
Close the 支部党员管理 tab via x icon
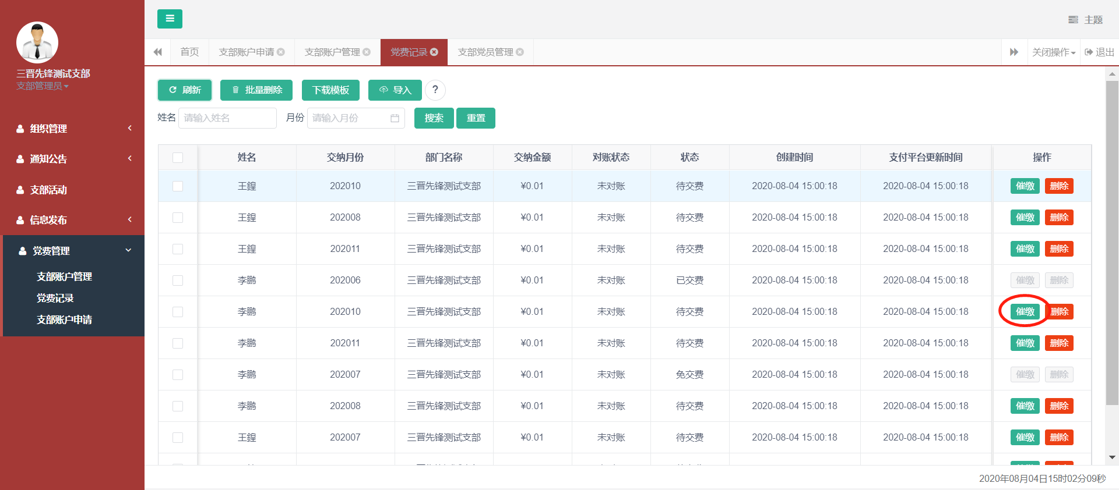pos(520,52)
